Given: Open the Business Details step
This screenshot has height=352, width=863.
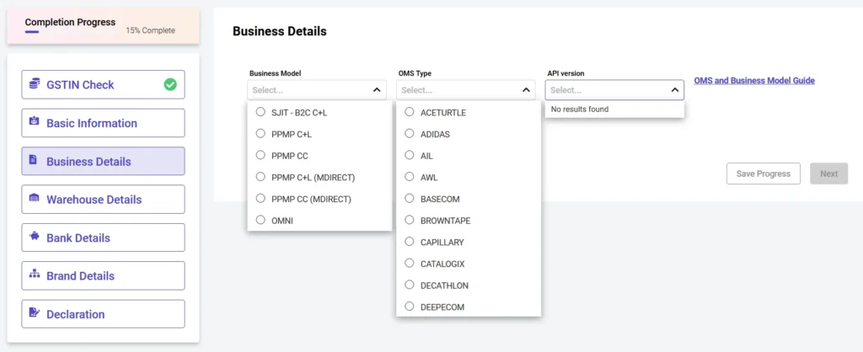Looking at the screenshot, I should (103, 161).
